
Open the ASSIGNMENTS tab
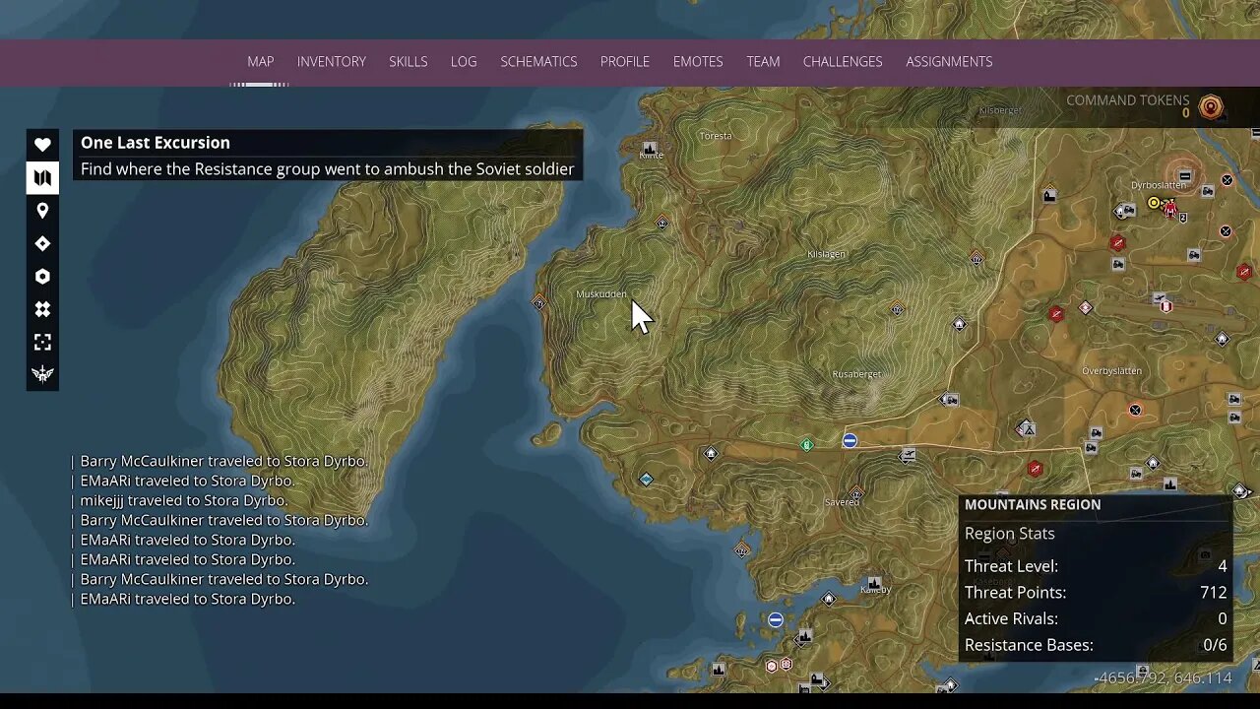(x=949, y=61)
